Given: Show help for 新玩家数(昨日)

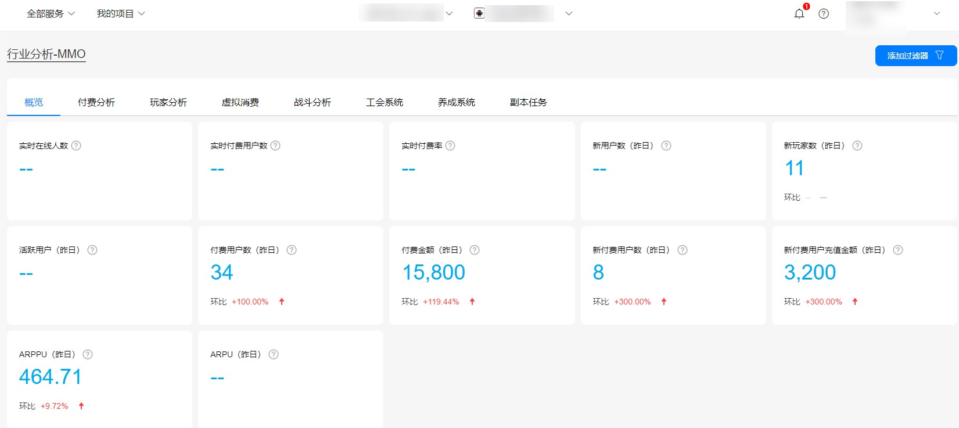Looking at the screenshot, I should point(857,146).
